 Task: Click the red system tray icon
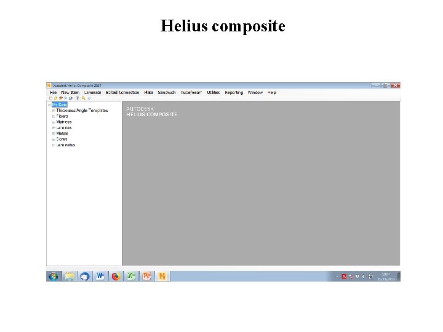pos(344,277)
